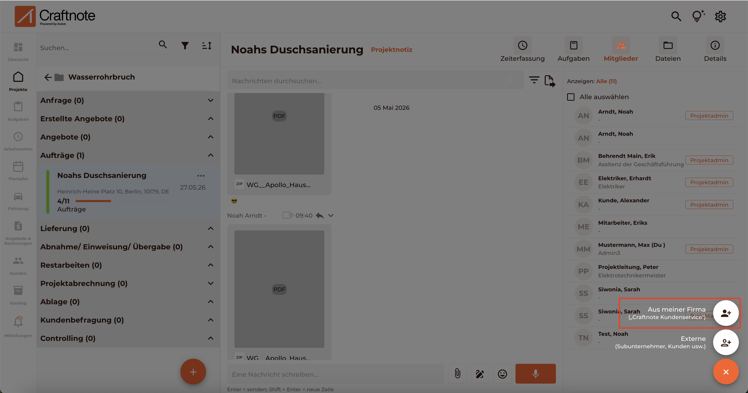Close the orange add-member menu
Viewport: 748px width, 393px height.
pyautogui.click(x=726, y=372)
